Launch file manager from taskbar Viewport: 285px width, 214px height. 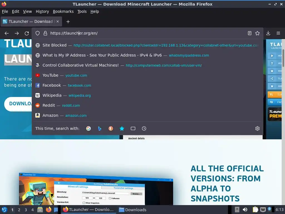coord(40,210)
